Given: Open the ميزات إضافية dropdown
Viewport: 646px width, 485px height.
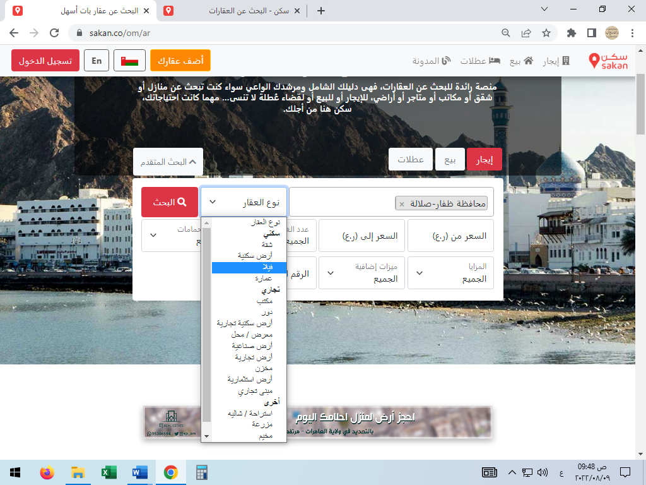Looking at the screenshot, I should click(361, 273).
